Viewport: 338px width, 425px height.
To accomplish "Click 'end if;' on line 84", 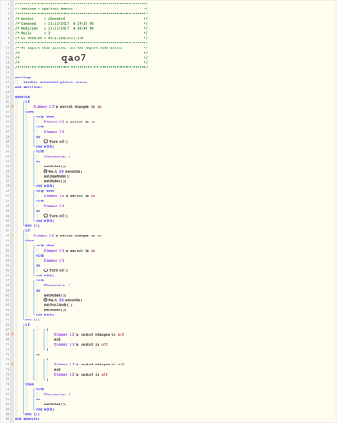I will pos(32,414).
